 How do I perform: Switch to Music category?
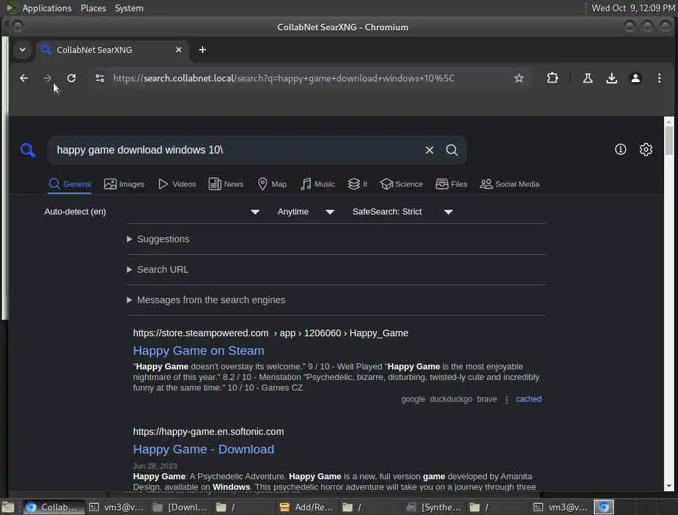pos(318,184)
